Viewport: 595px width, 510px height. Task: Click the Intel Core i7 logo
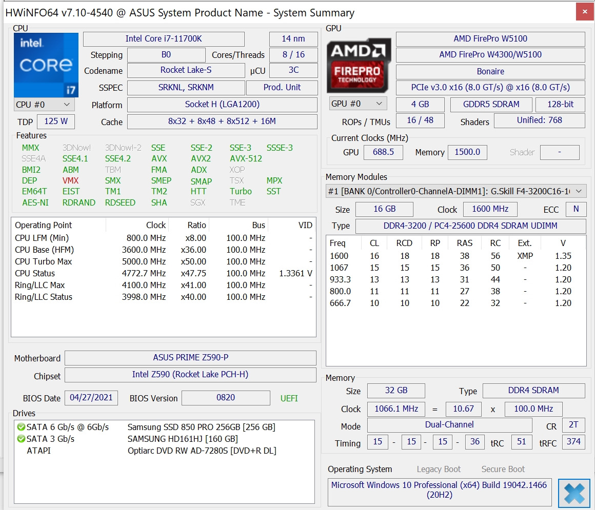click(46, 65)
